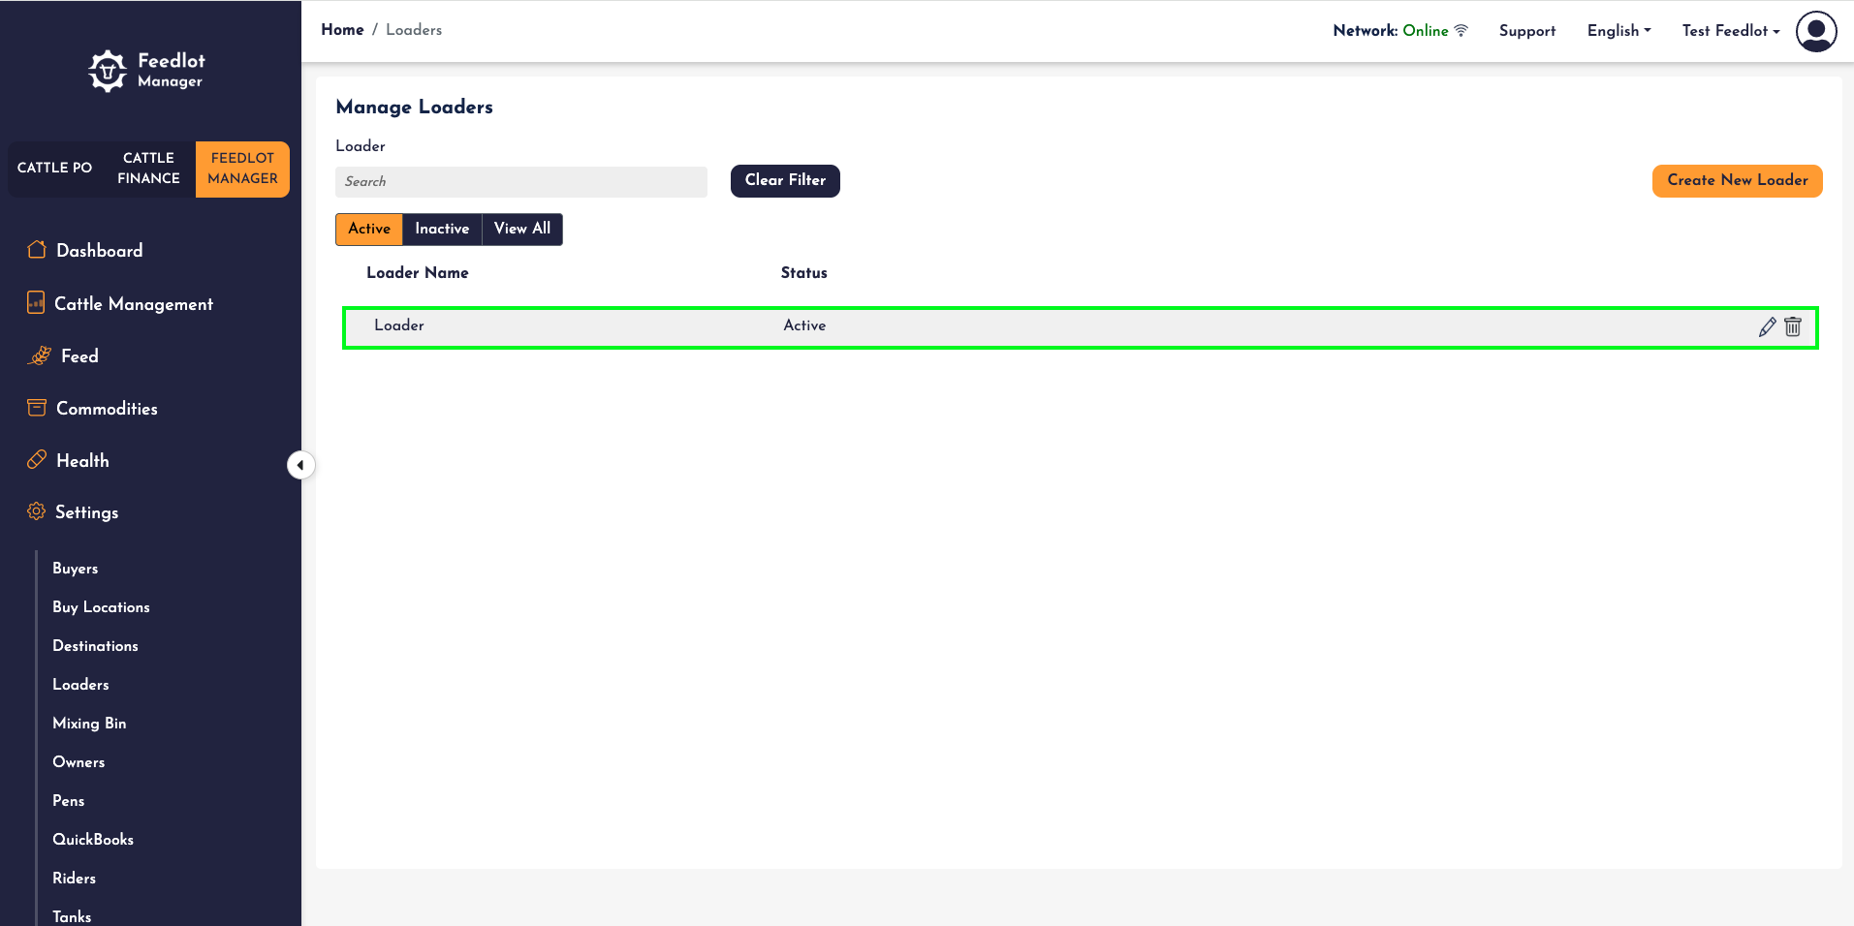Click the 'Loaders' breadcrumb text
The image size is (1854, 926).
(414, 30)
